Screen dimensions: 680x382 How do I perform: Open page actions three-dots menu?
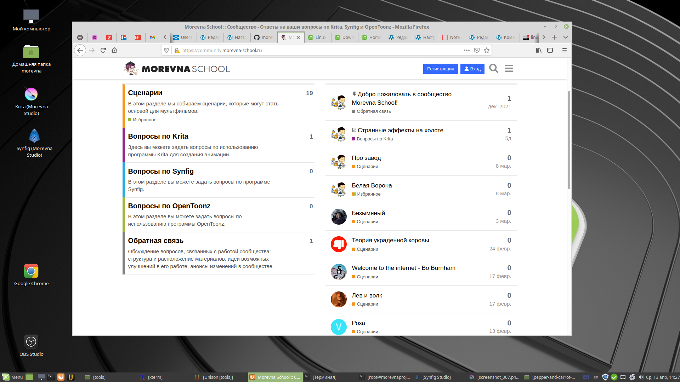point(467,50)
